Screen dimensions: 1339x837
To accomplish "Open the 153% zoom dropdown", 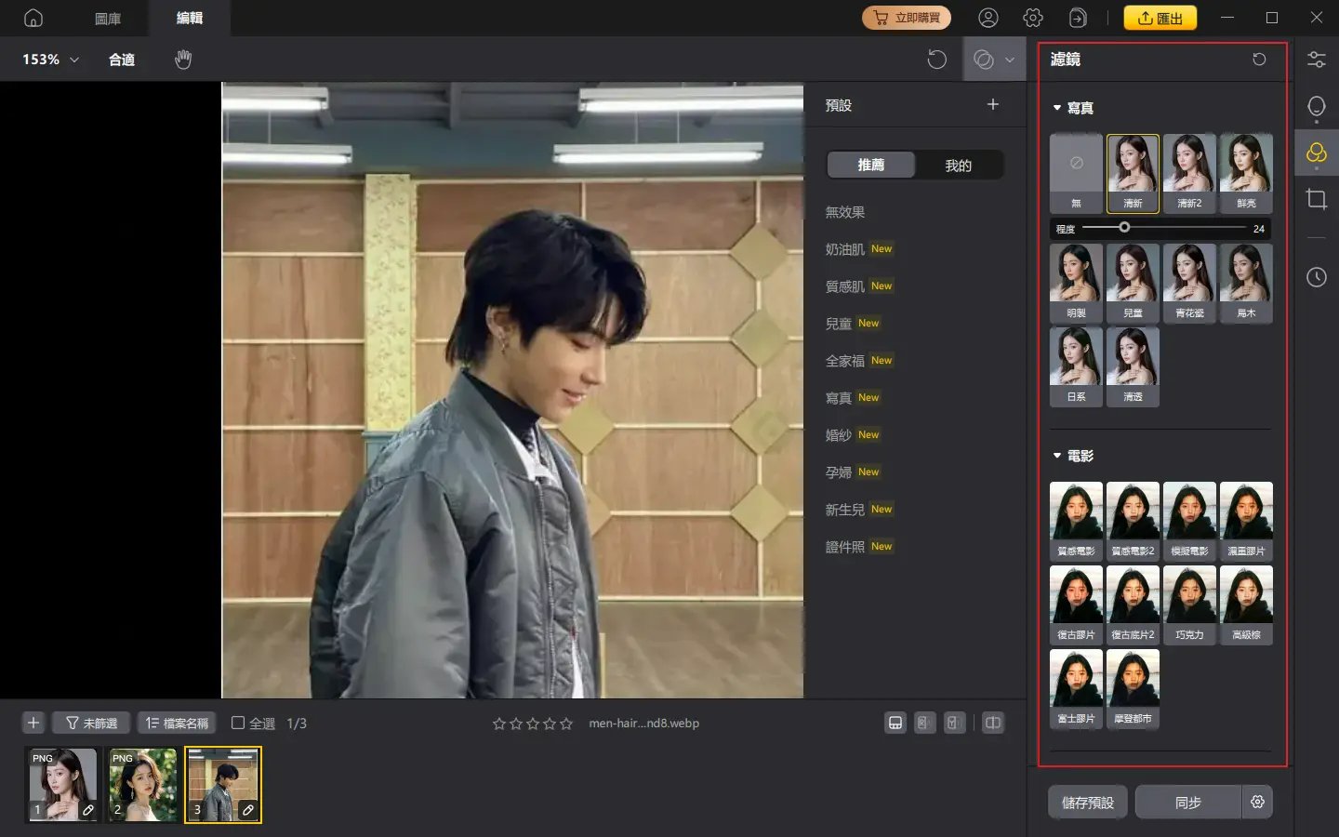I will tap(51, 60).
